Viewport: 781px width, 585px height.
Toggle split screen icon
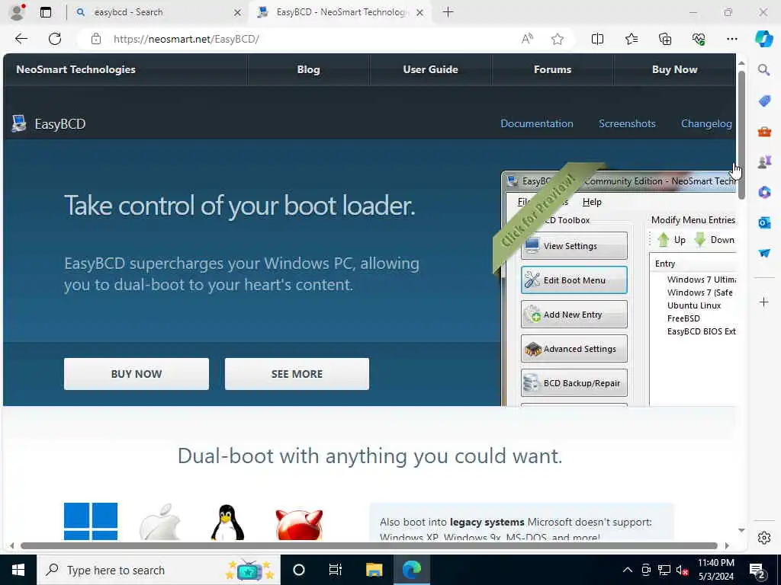point(597,39)
